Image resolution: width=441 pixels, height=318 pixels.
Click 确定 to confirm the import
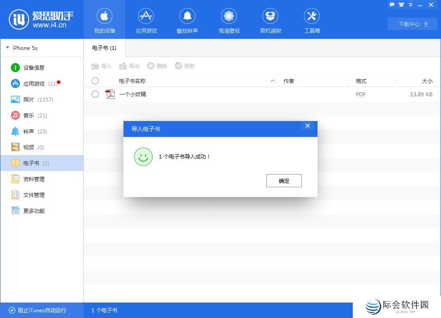(284, 181)
